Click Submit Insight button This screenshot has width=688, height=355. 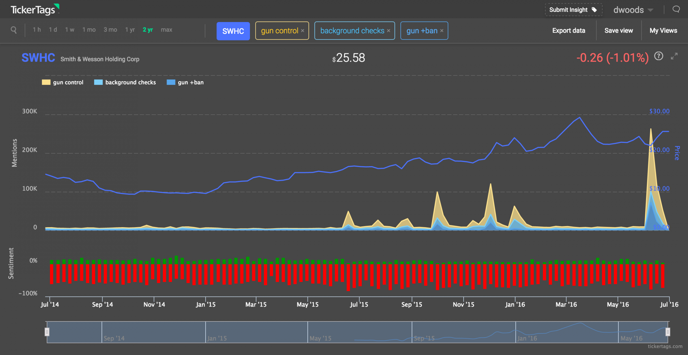(573, 10)
